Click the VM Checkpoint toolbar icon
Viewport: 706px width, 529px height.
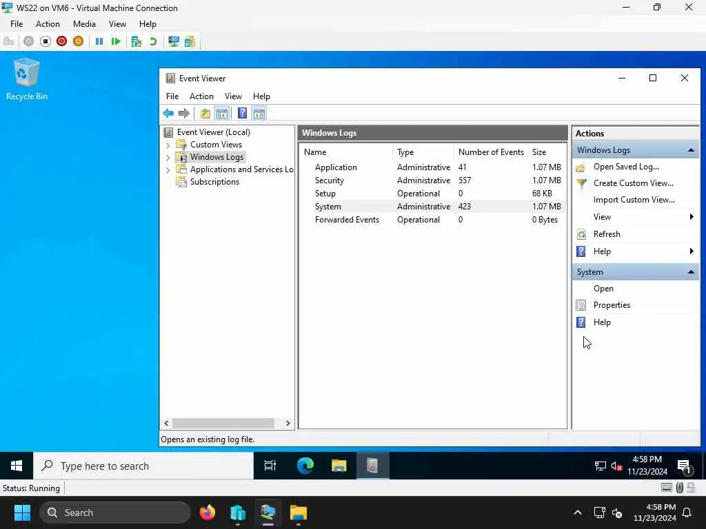136,41
